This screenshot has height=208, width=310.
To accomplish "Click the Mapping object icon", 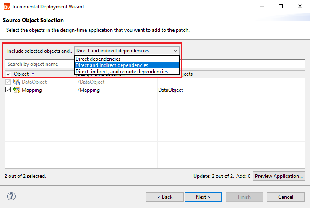I will [x=17, y=90].
